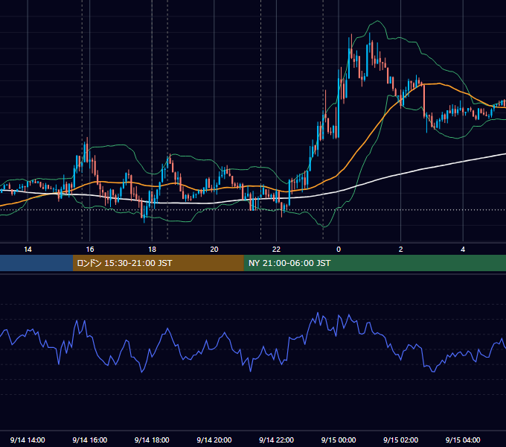Click hour label '2' on price chart axis
Image resolution: width=506 pixels, height=447 pixels.
401,250
